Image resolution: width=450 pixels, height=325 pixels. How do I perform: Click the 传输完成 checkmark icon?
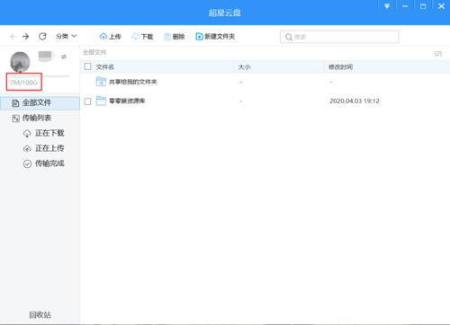(27, 163)
